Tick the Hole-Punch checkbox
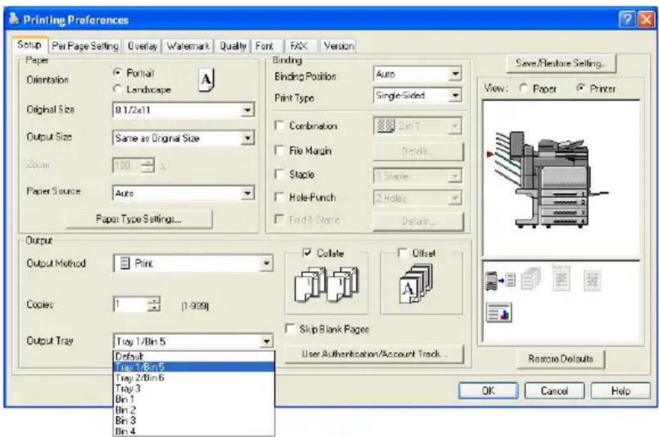Screen dimensions: 659x437 tap(279, 197)
